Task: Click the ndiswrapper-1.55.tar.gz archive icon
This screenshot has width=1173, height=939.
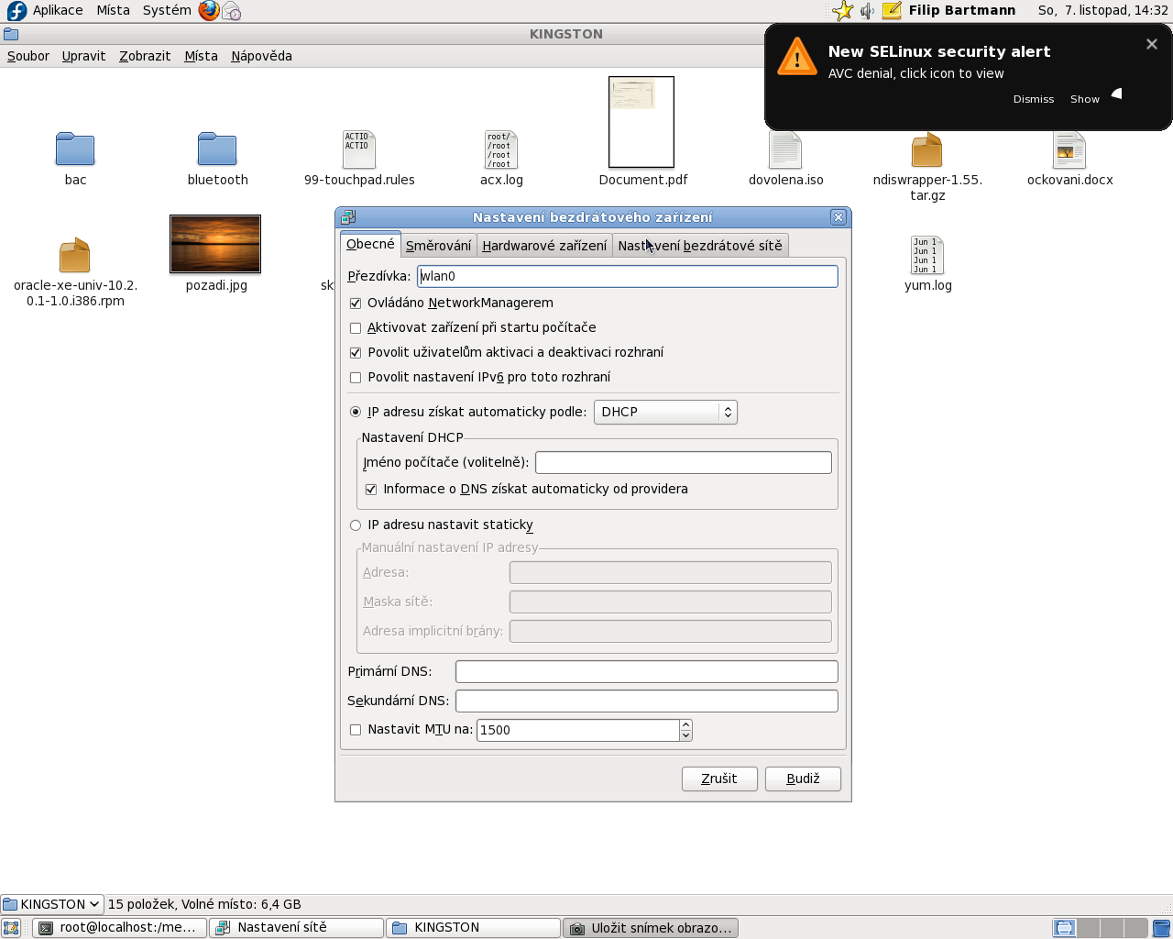Action: pyautogui.click(x=926, y=149)
